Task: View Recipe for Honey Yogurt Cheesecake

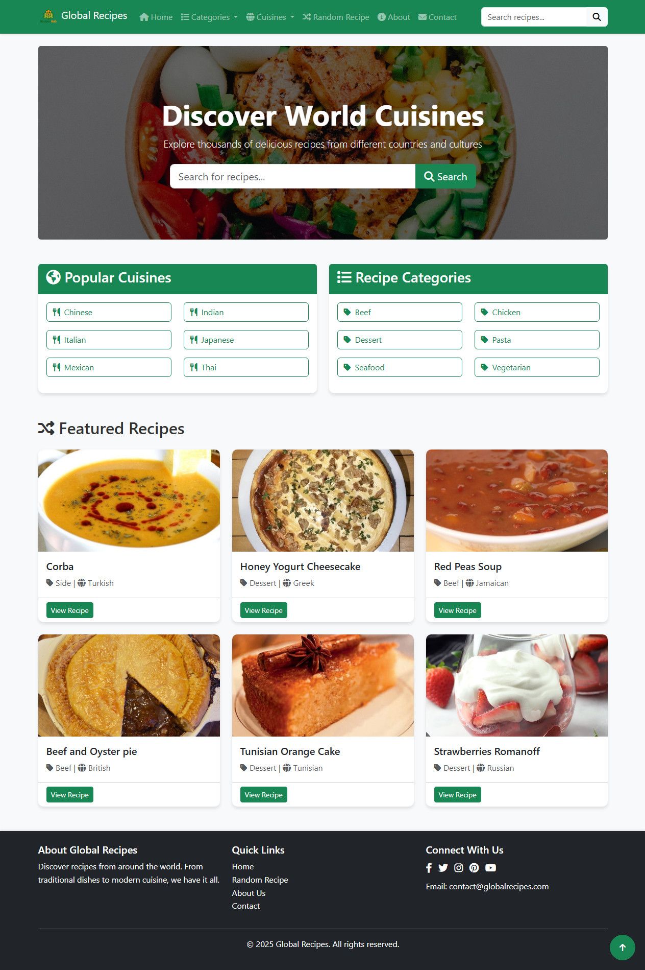Action: click(x=263, y=610)
